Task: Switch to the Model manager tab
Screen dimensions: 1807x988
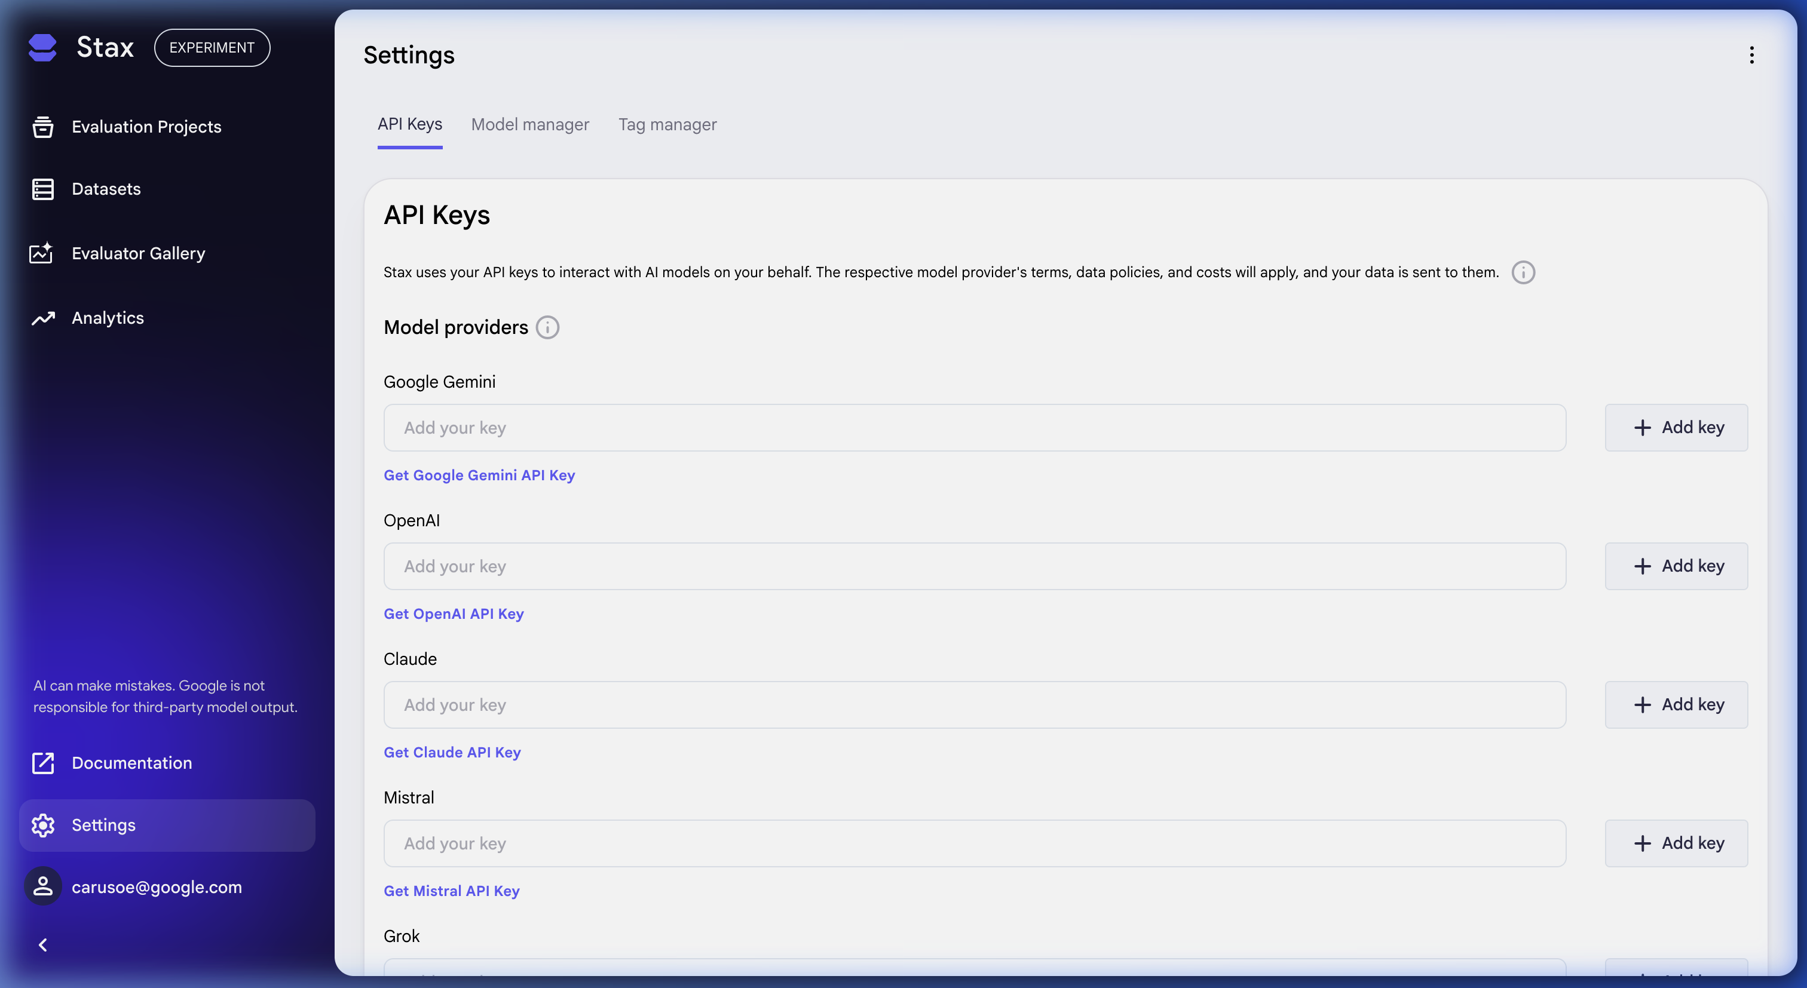Action: [529, 124]
